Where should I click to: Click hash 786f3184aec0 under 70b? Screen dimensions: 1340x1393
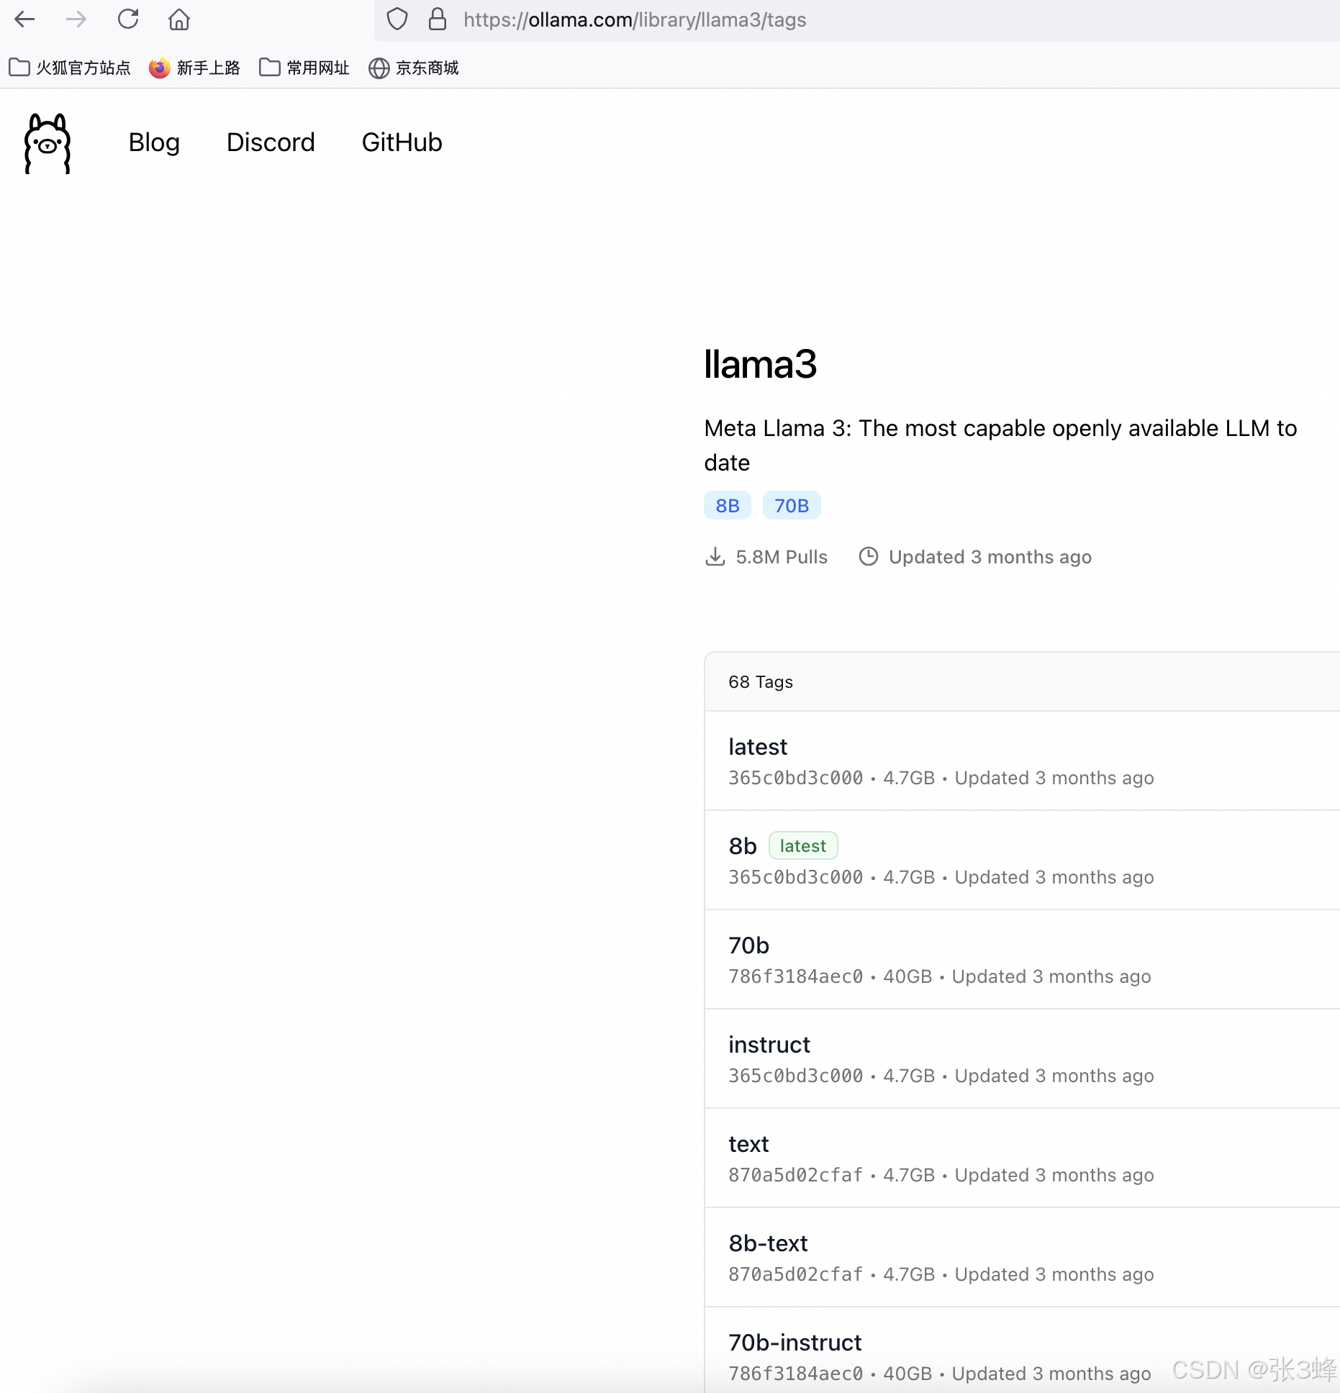[x=795, y=976]
